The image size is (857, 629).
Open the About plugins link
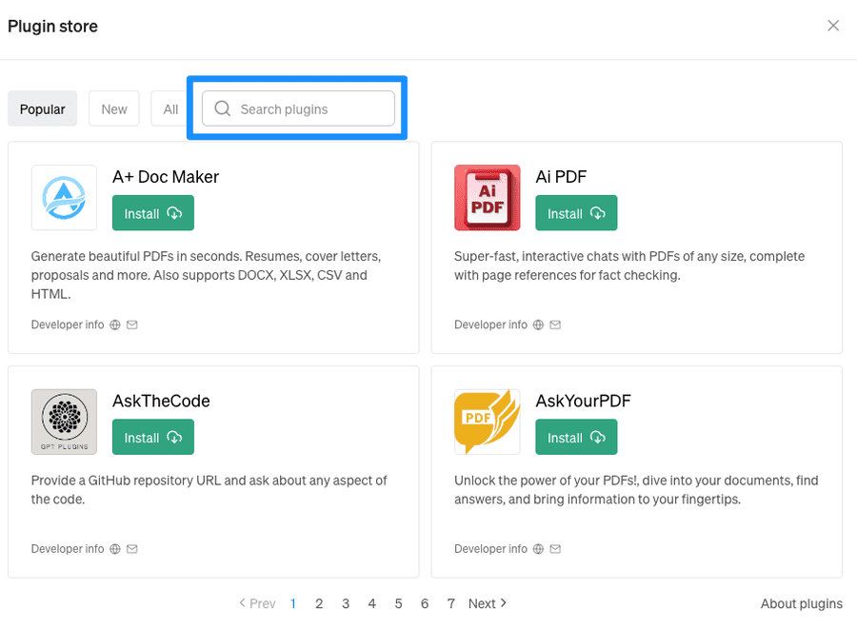point(801,603)
